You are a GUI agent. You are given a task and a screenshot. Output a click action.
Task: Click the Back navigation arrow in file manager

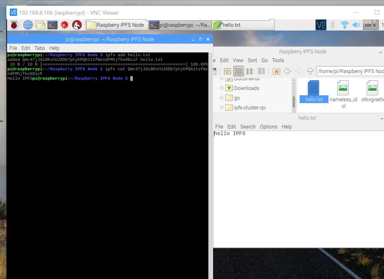tap(288, 71)
